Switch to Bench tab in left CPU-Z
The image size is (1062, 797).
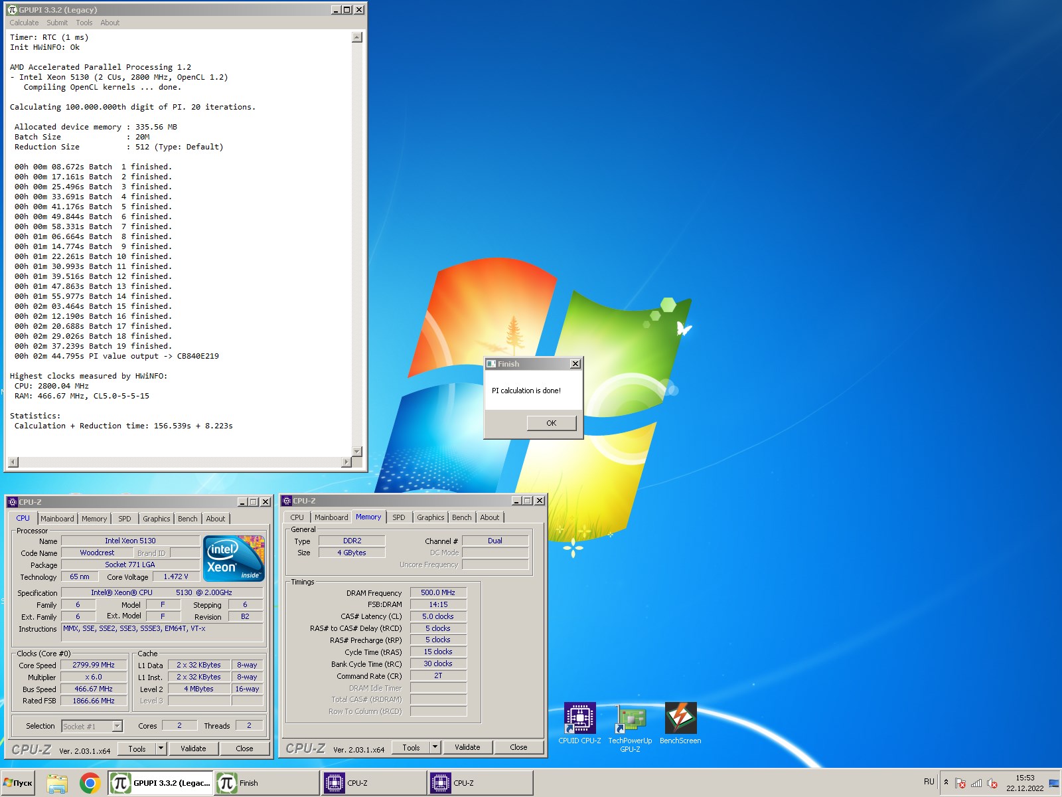(x=188, y=519)
